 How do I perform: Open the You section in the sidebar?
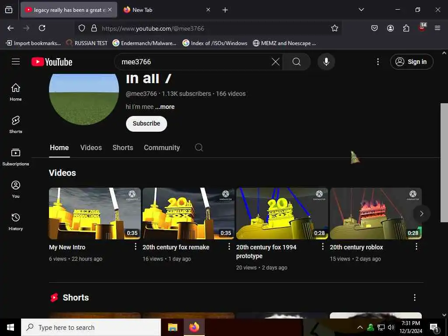(16, 189)
